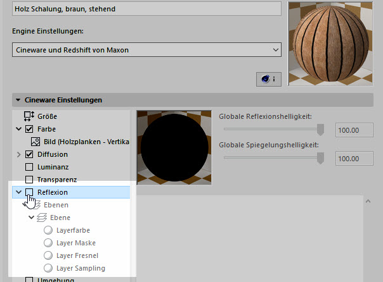Screen dimensions: 383x282
Task: Select the Layer Fresnel row label
Action: click(x=77, y=255)
